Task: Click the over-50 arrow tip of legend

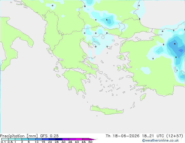Action: pos(92,139)
